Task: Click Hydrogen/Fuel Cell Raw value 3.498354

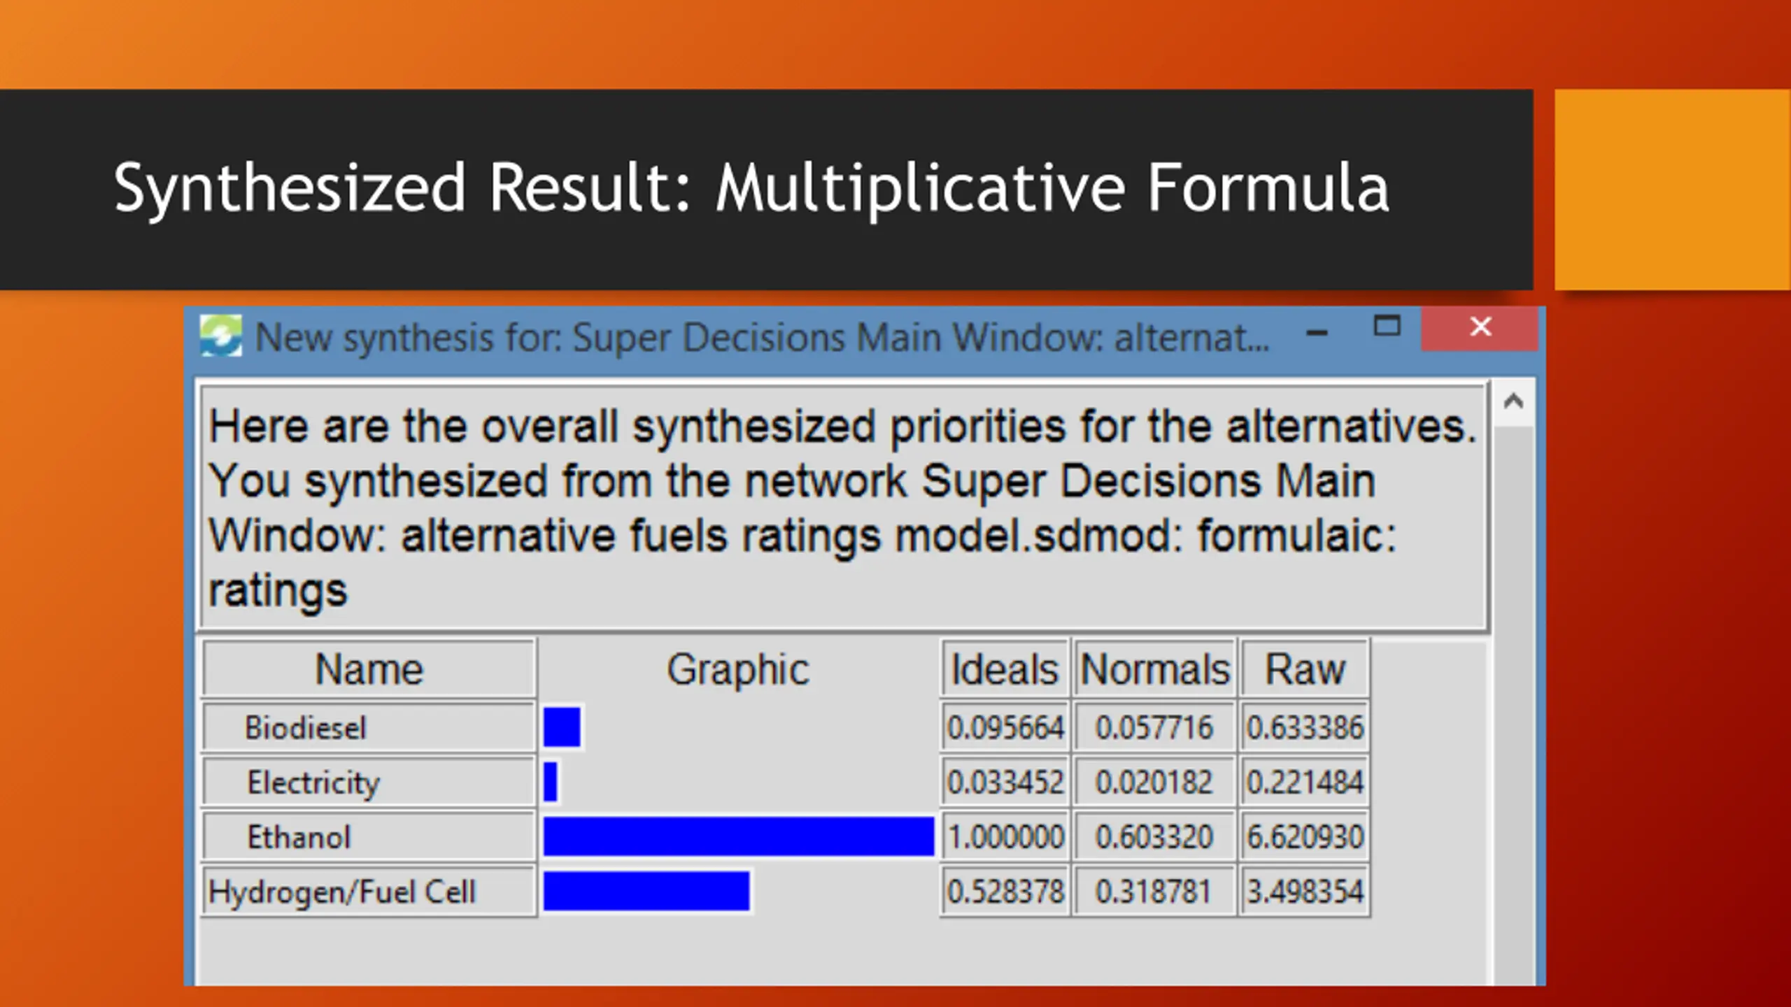Action: pos(1305,892)
